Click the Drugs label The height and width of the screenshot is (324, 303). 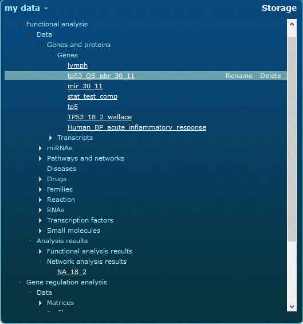pyautogui.click(x=57, y=179)
